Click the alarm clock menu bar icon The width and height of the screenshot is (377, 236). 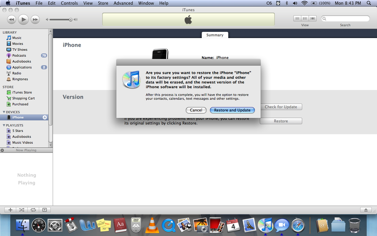pos(278,3)
